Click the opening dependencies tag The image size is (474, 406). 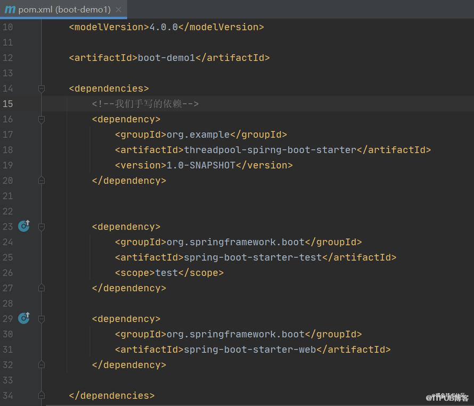(x=109, y=88)
